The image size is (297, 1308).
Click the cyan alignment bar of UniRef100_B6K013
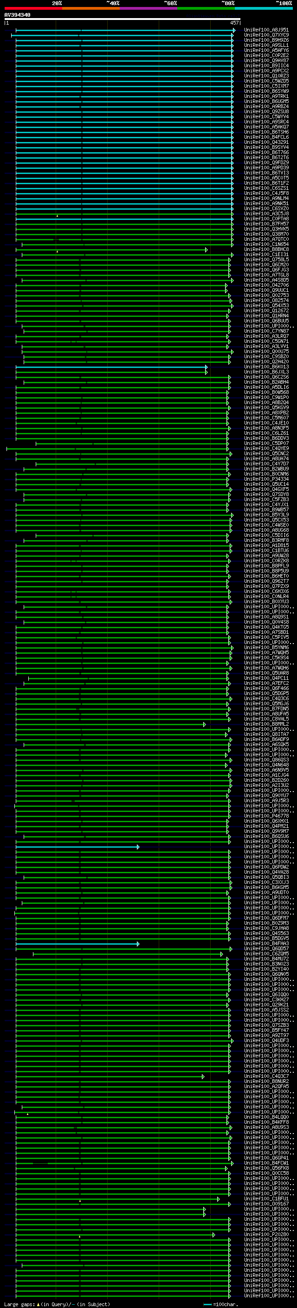[x=111, y=367]
